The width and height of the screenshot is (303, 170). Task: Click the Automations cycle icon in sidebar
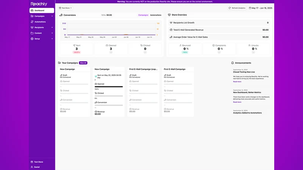(x=32, y=22)
